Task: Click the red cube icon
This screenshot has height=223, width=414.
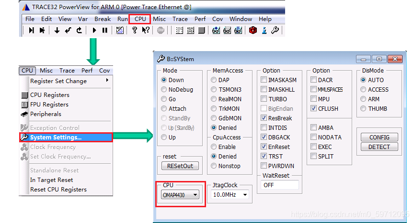Action: pos(253,30)
